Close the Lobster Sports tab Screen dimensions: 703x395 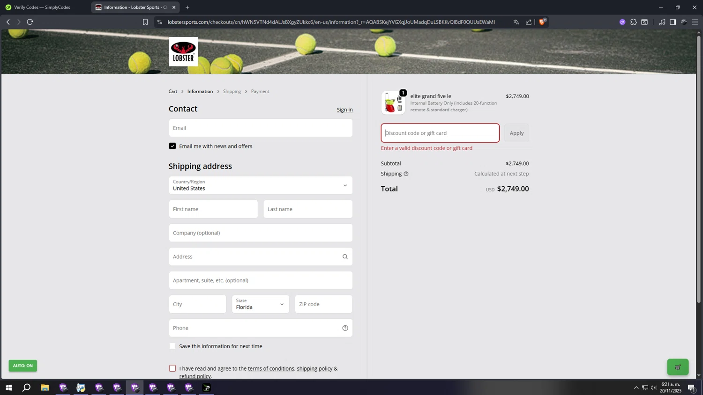point(174,7)
